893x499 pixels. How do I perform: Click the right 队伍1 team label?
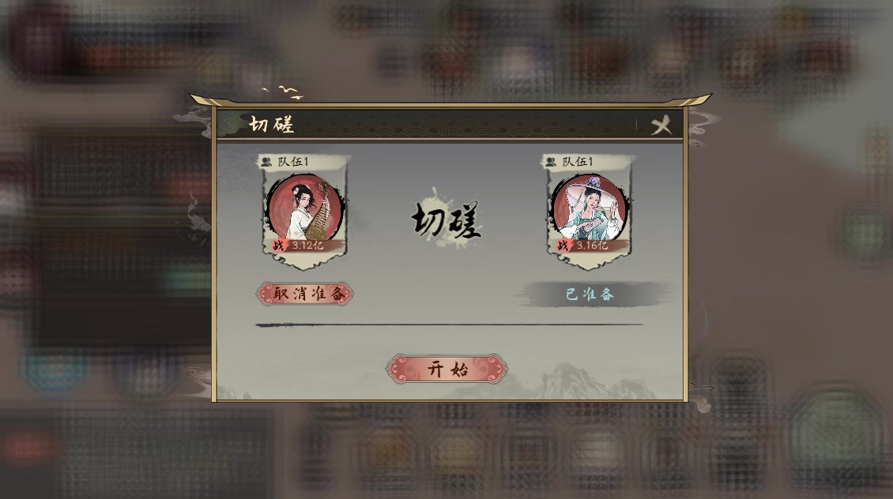(x=578, y=162)
